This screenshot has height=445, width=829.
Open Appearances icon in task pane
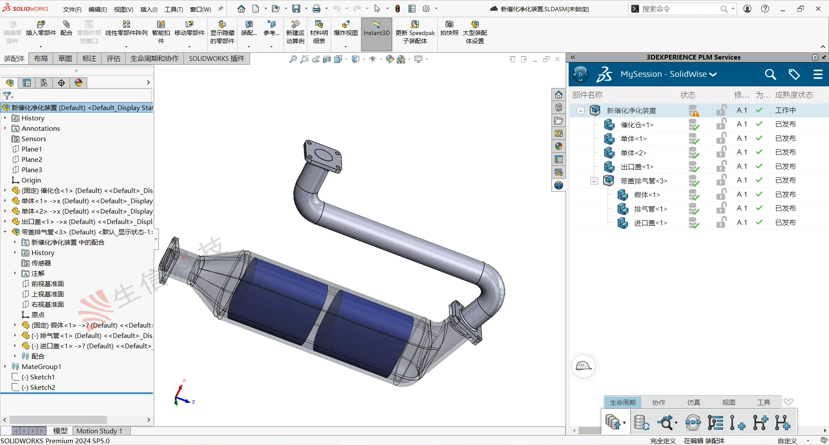[x=559, y=146]
